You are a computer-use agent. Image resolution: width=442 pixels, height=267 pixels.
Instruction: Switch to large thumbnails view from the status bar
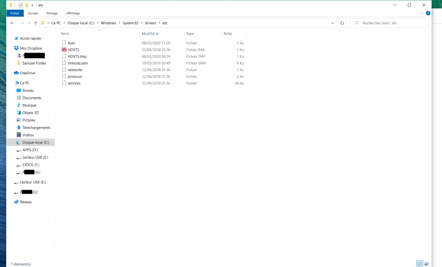(427, 263)
